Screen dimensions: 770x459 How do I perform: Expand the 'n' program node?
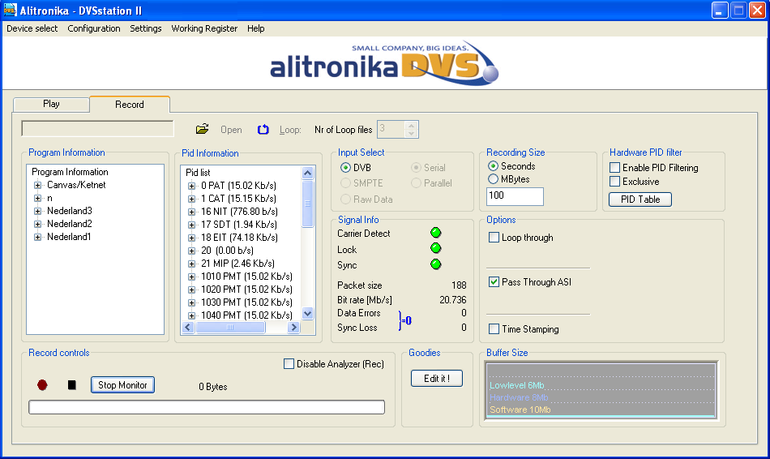click(x=37, y=198)
